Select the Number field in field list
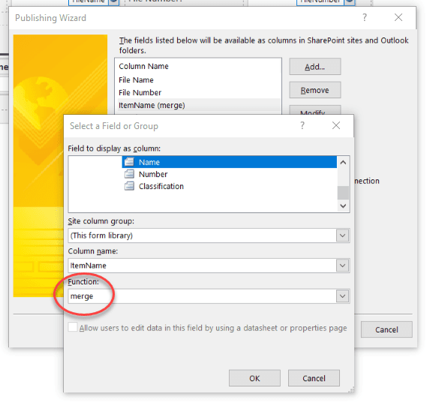 (153, 174)
